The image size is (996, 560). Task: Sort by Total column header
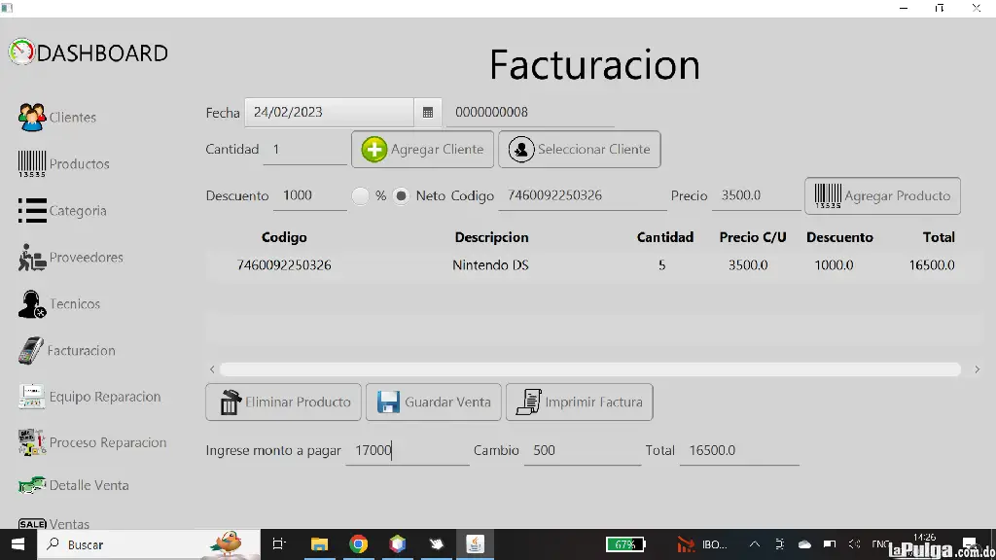(939, 237)
